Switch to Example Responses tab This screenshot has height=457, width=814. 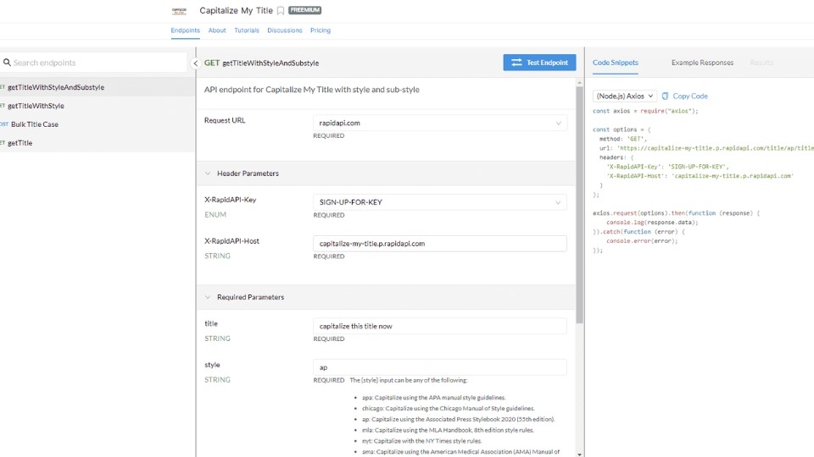tap(702, 63)
